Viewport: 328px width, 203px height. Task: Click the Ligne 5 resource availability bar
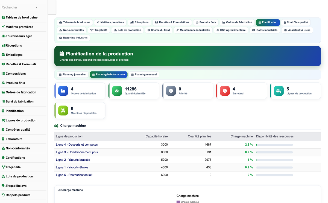click(x=274, y=175)
